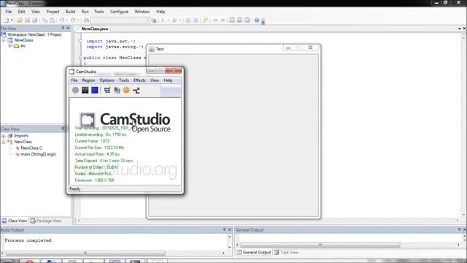Open CamStudio Region menu
467x263 pixels.
pyautogui.click(x=88, y=80)
